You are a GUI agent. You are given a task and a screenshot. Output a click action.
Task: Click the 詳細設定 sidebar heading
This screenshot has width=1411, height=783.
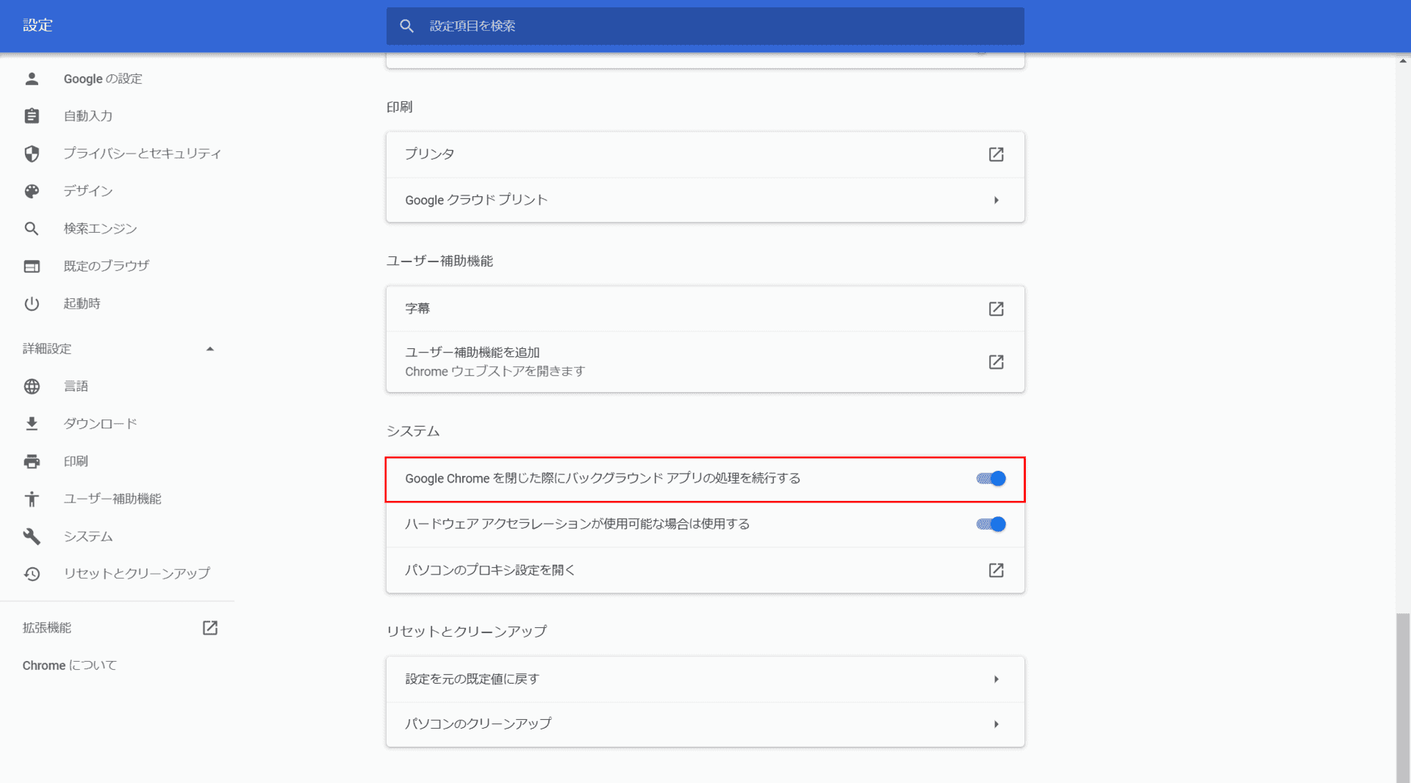click(x=47, y=349)
